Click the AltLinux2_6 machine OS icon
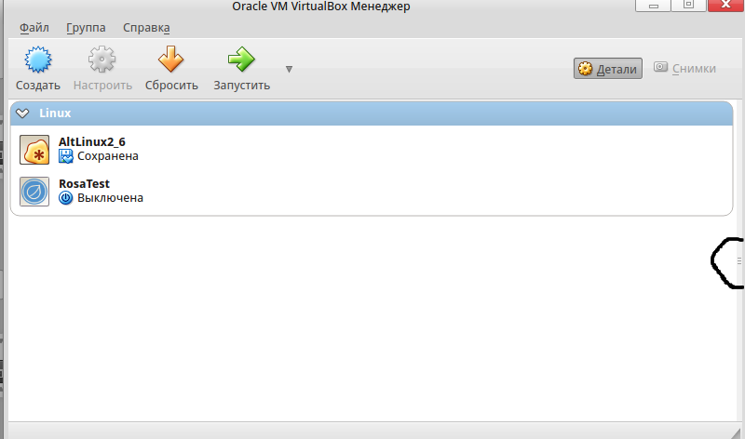 pos(34,150)
